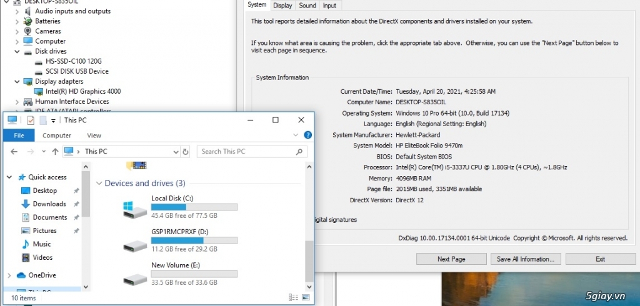Go back using the back arrow
This screenshot has width=640, height=306.
[14, 151]
